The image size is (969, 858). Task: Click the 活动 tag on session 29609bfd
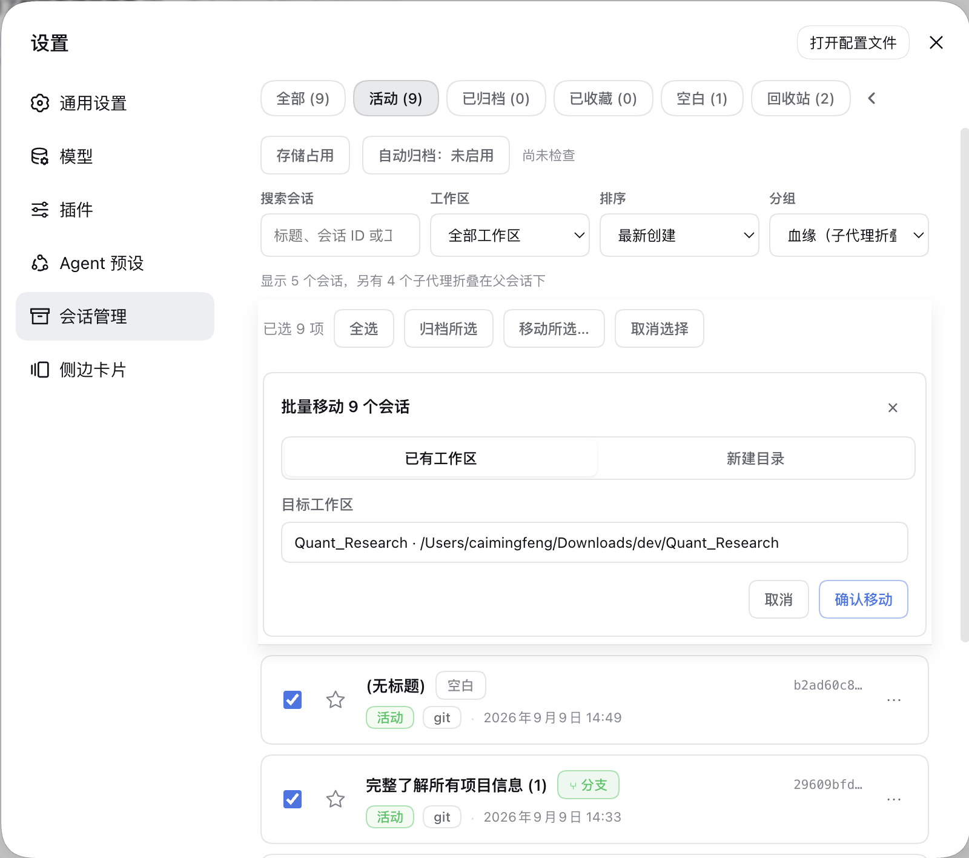point(390,817)
